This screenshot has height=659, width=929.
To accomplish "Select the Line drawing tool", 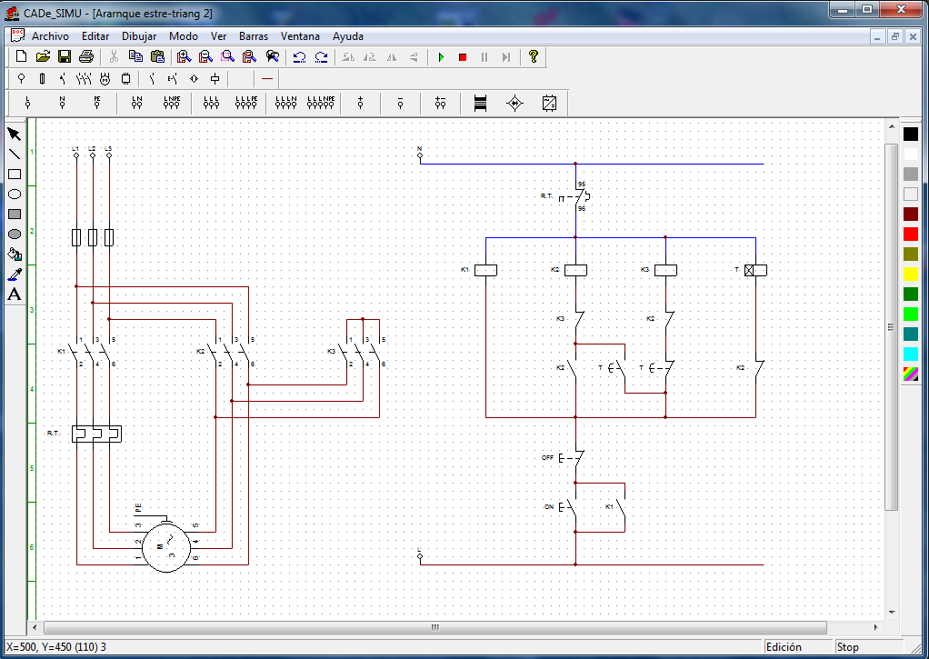I will [x=15, y=155].
